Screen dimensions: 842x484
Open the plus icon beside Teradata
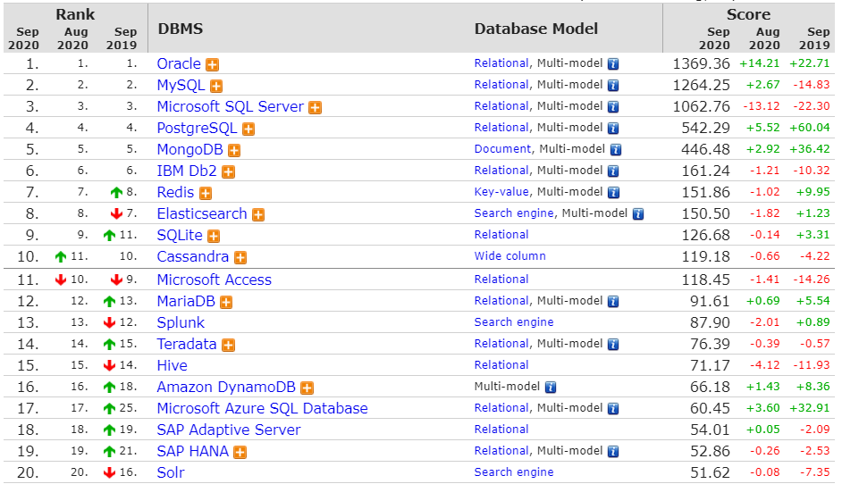pos(229,346)
